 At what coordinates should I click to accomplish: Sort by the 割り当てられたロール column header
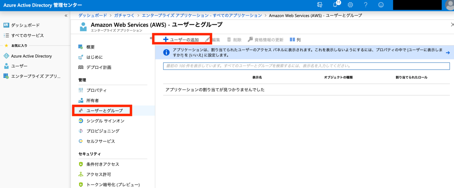tap(412, 77)
